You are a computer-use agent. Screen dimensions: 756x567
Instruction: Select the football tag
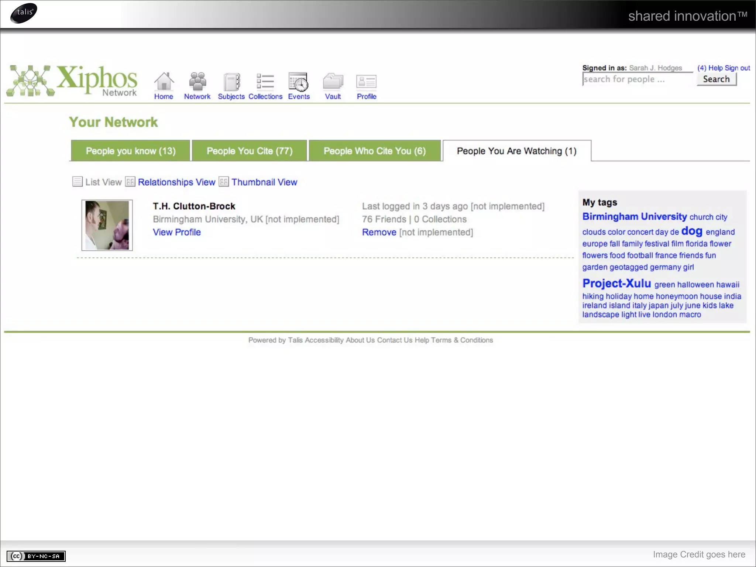click(640, 255)
